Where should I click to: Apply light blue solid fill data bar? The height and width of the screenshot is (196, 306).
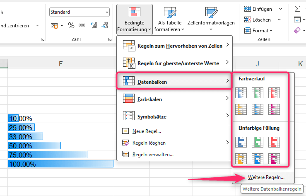point(258,159)
